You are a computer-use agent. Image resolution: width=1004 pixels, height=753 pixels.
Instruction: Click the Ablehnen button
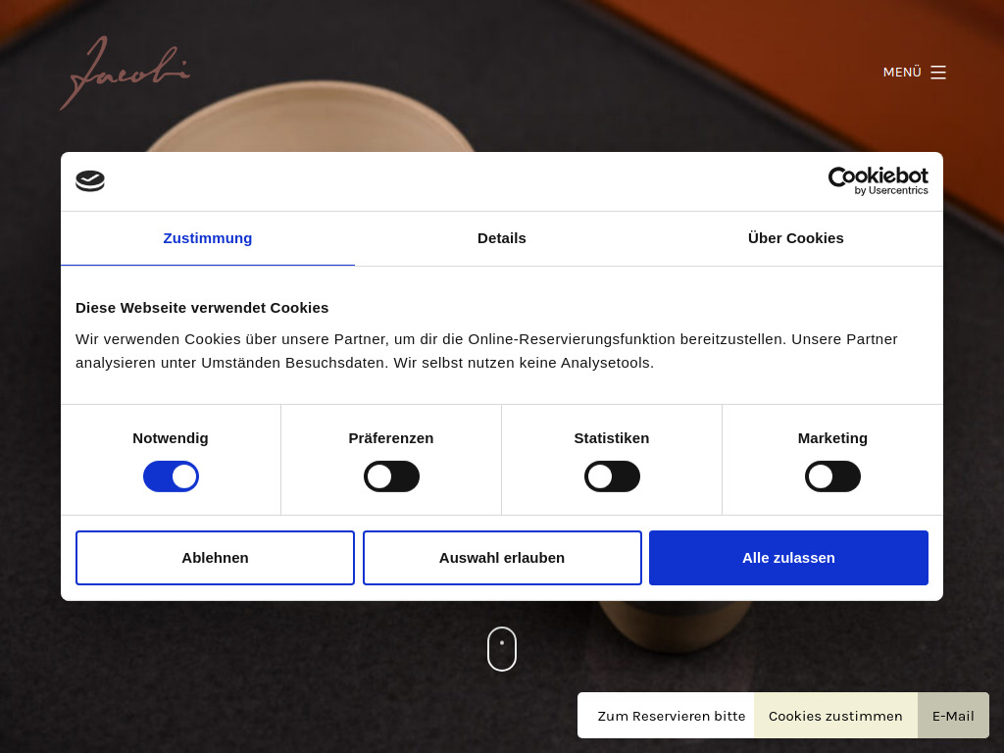coord(215,557)
